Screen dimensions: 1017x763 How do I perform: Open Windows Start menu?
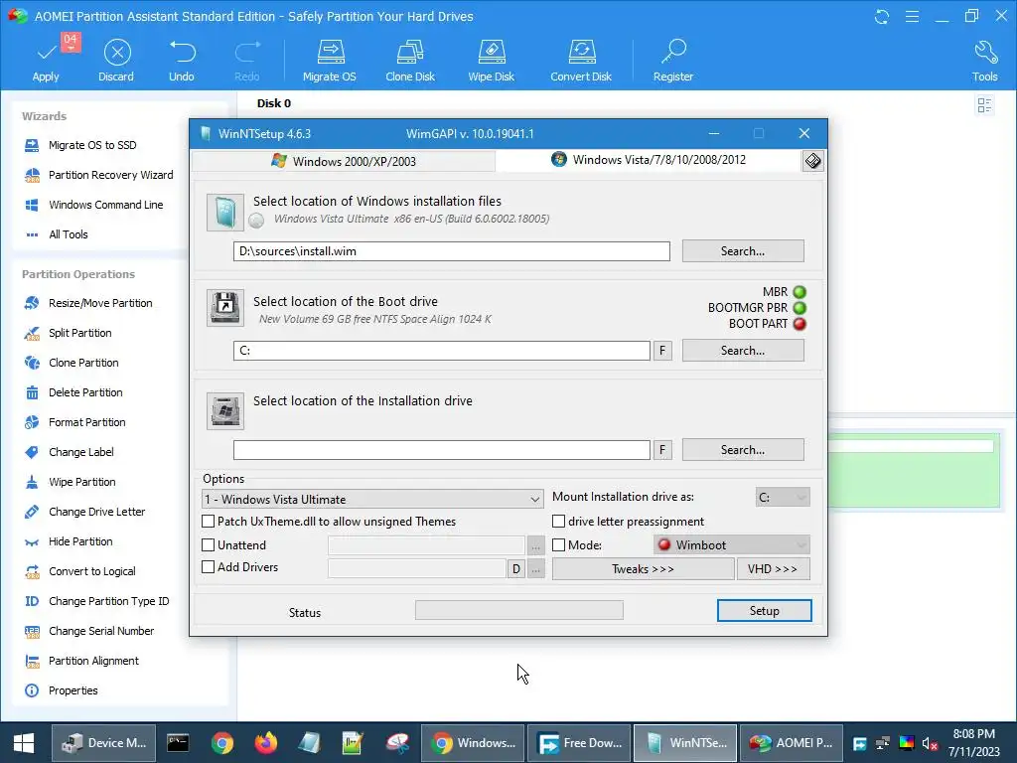[24, 743]
